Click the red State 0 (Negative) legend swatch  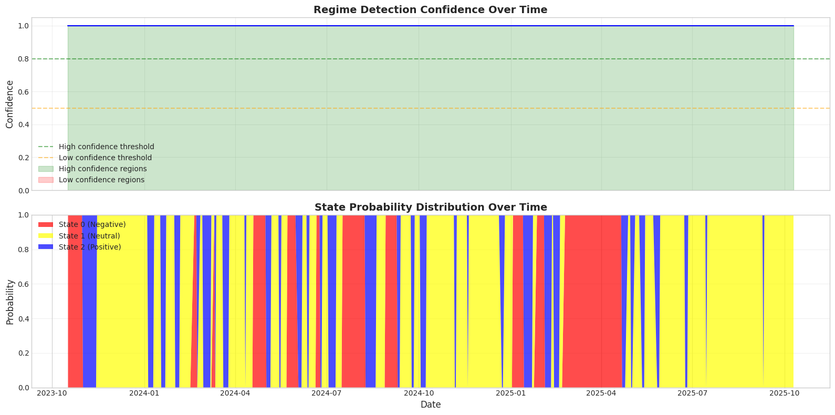click(46, 225)
